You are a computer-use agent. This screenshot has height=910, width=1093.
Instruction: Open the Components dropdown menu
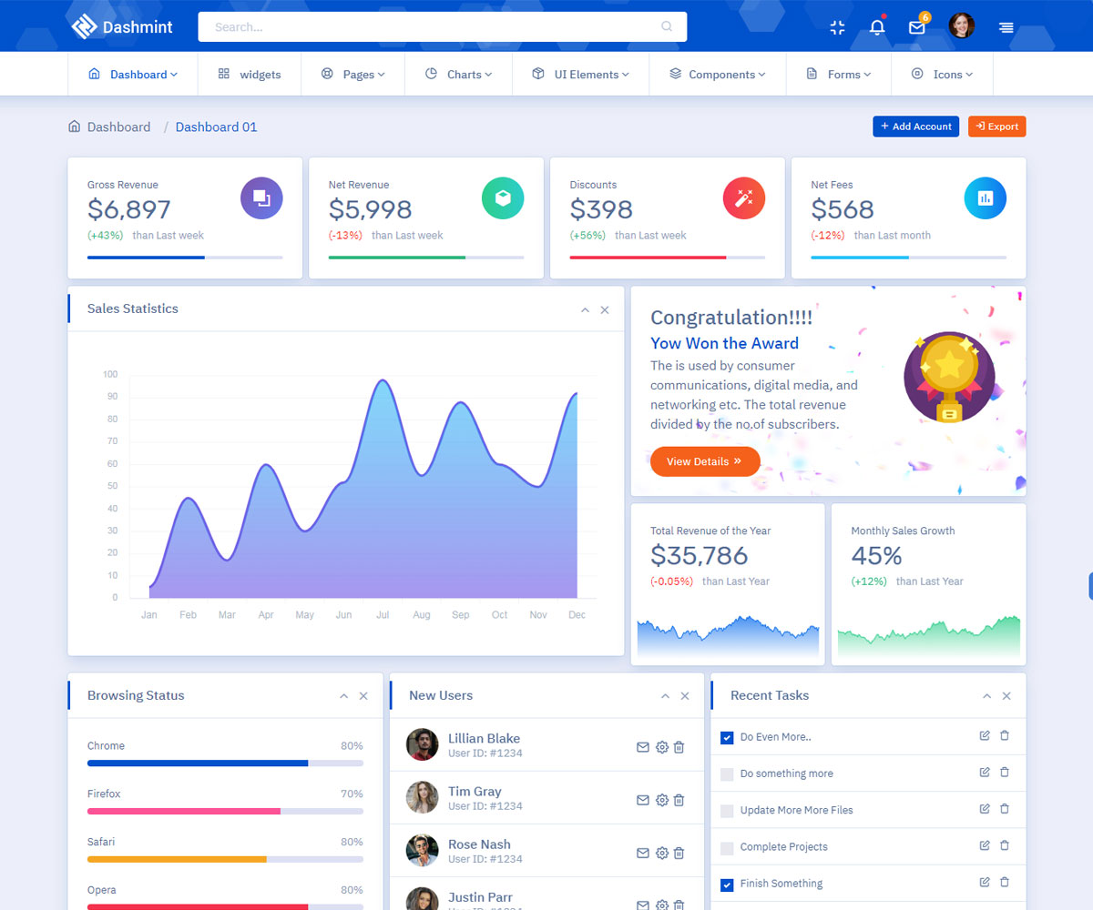(x=718, y=75)
